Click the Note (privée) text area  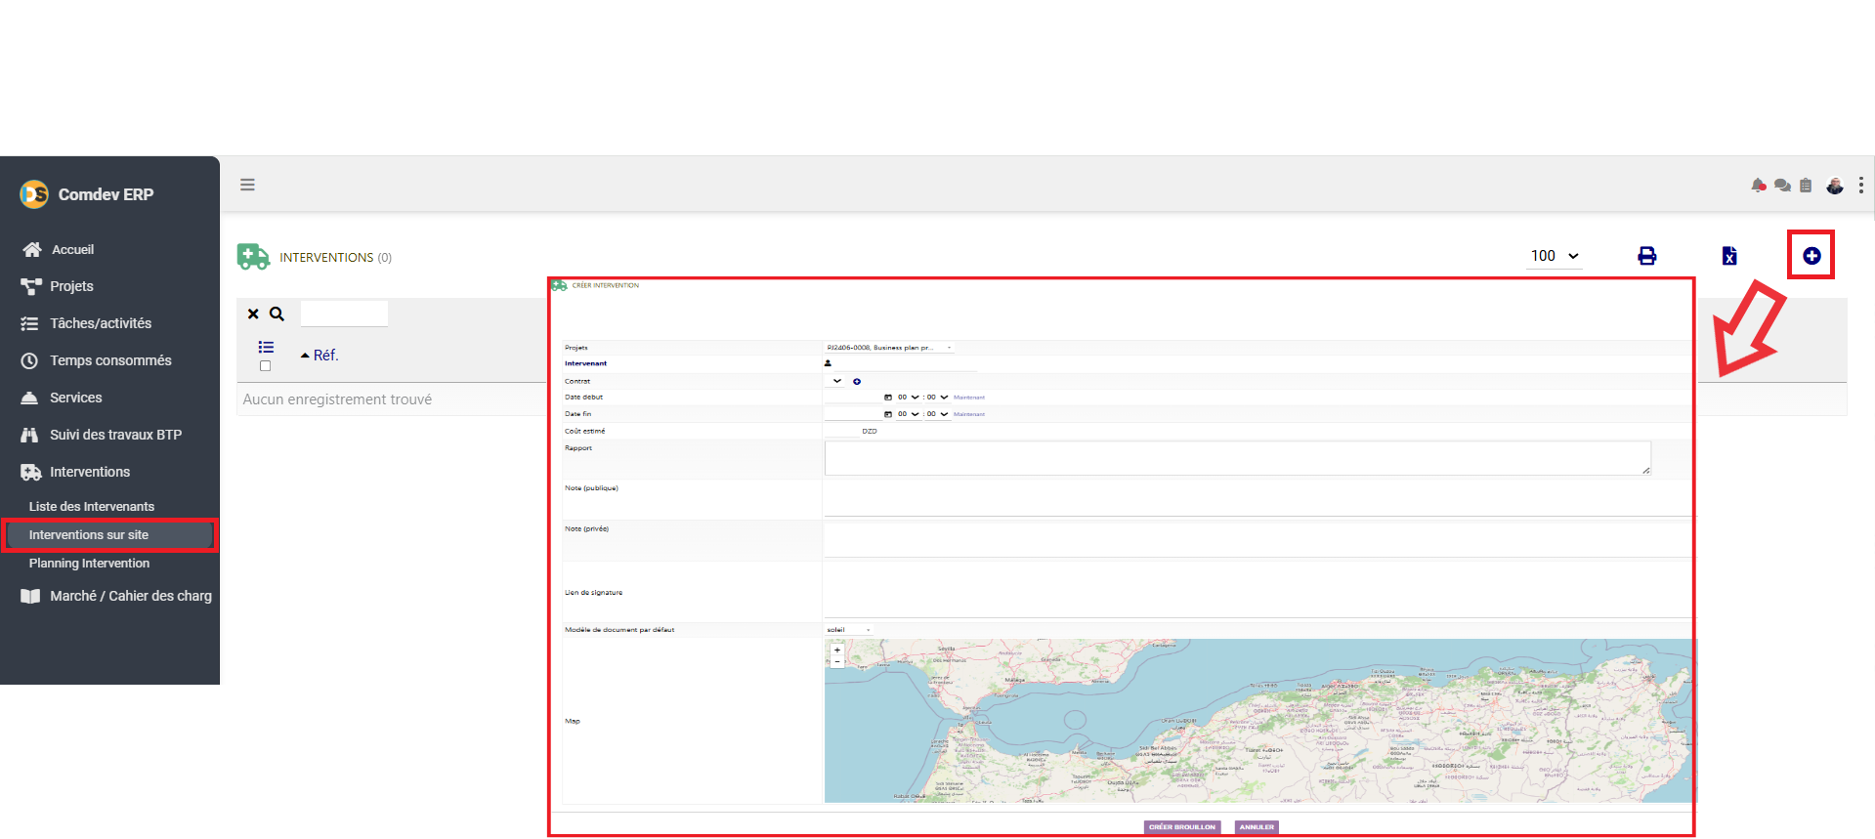click(x=1258, y=539)
